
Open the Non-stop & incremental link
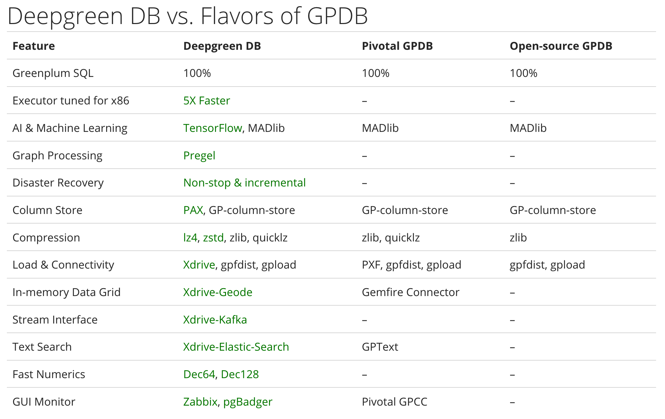point(244,183)
